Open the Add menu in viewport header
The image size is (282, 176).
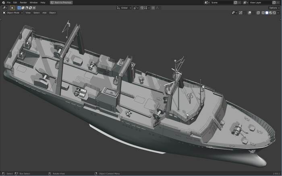coord(44,13)
